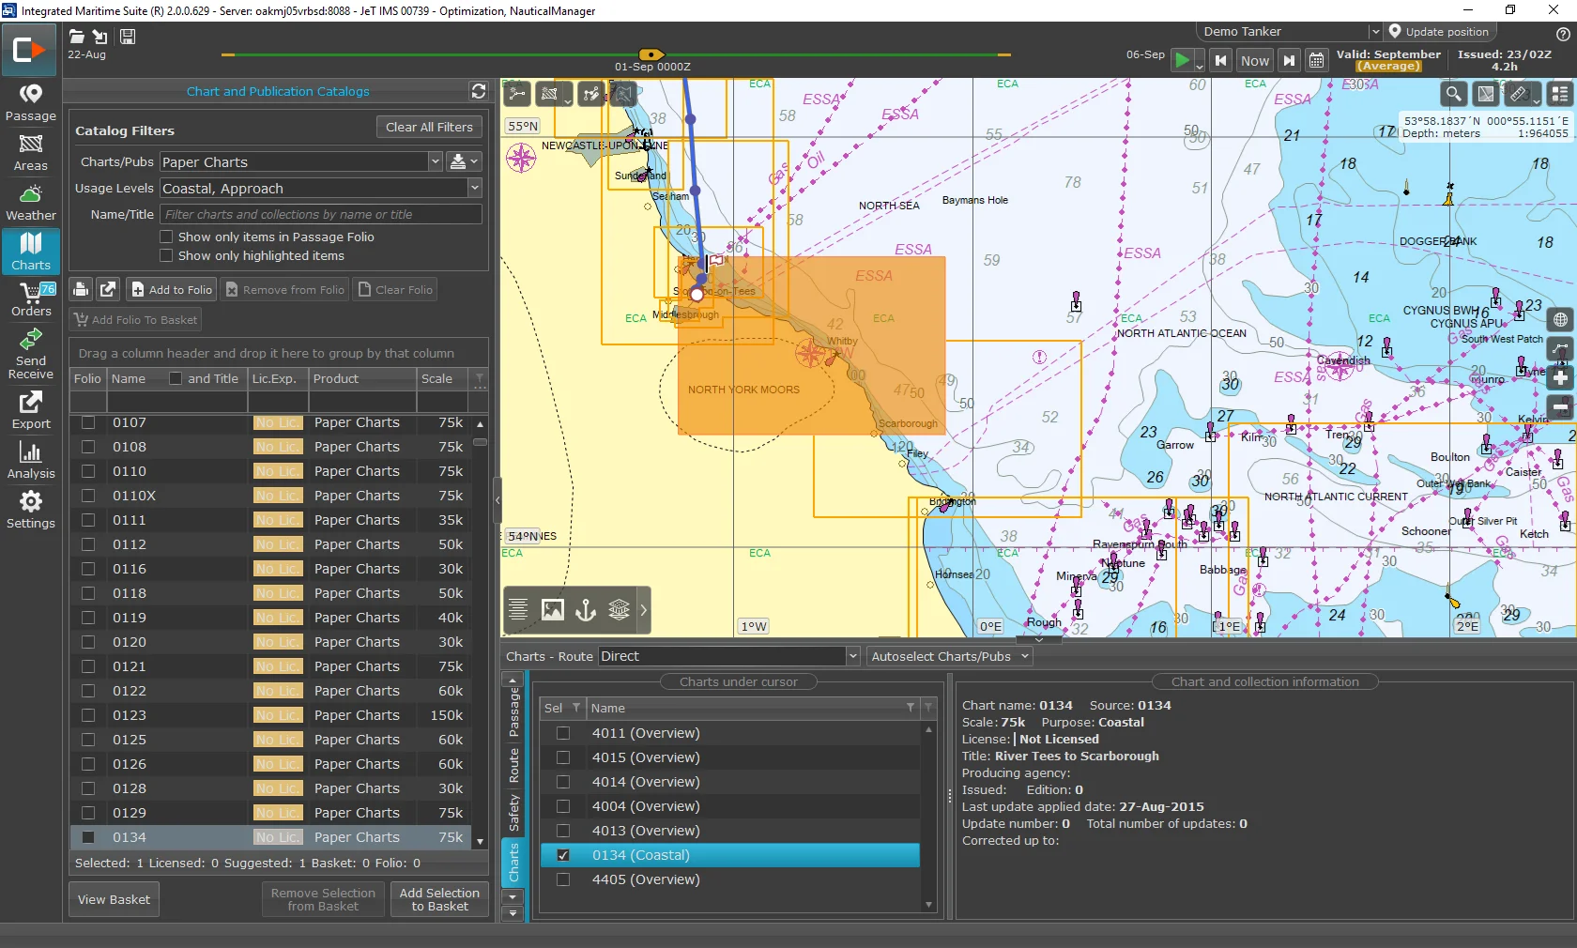1577x948 pixels.
Task: Click the globe icon on the chart edge
Action: point(1561,319)
